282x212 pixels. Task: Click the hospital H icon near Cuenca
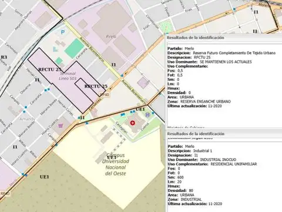click(147, 115)
